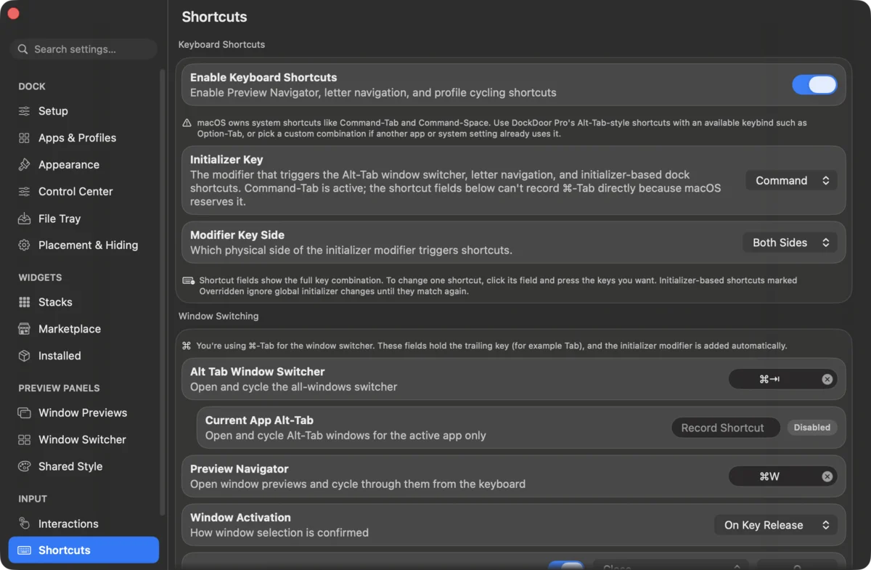The height and width of the screenshot is (570, 871).
Task: Open Placement & Hiding settings
Action: [x=83, y=245]
